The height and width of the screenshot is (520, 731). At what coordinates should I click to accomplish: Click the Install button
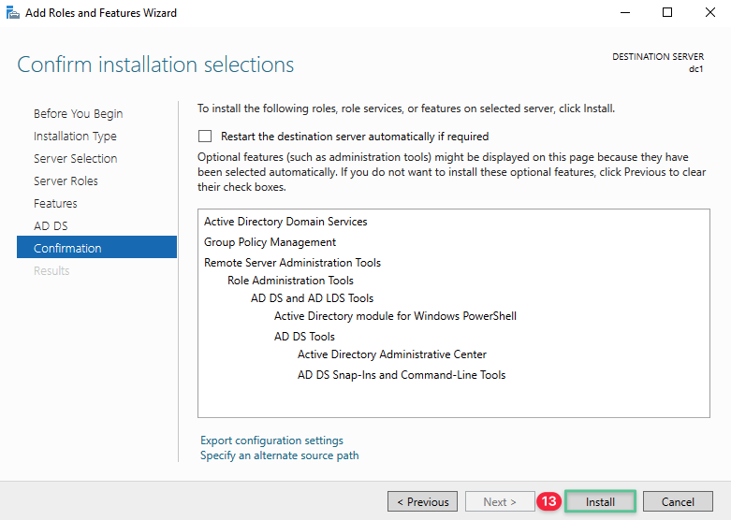pyautogui.click(x=600, y=502)
